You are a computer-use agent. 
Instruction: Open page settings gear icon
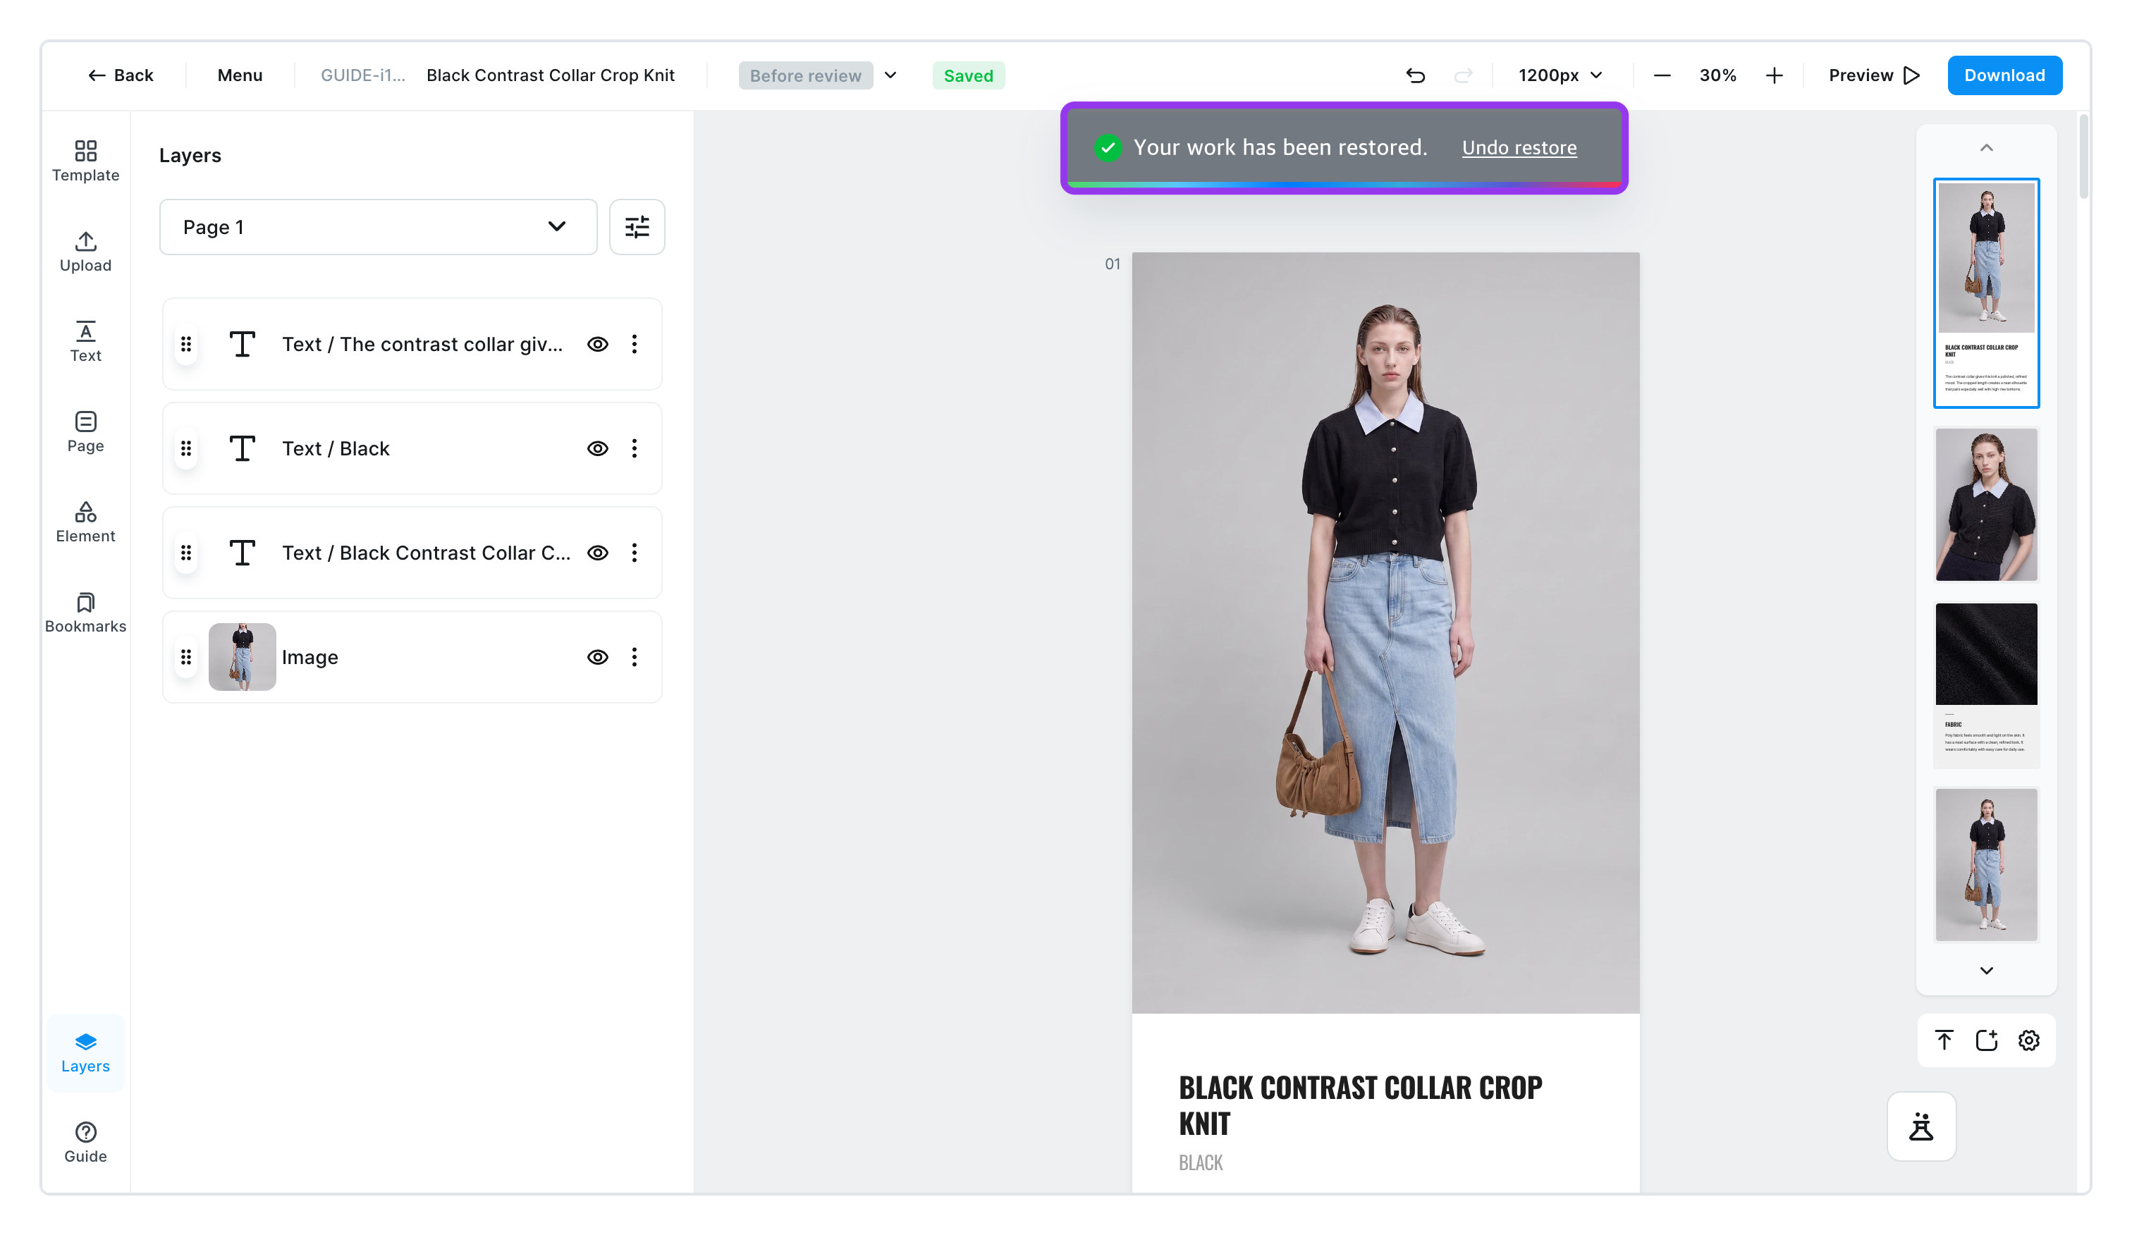pos(2029,1040)
